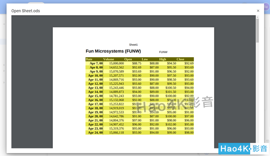Click volume value 15,207,571

(x=116, y=75)
